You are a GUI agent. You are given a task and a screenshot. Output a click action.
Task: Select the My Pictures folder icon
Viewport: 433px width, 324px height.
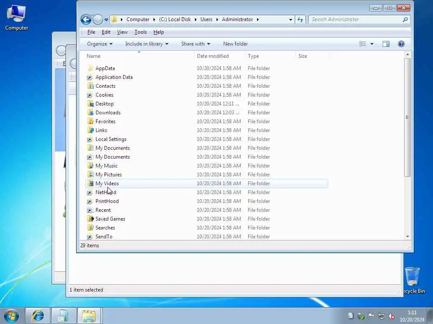(x=90, y=174)
